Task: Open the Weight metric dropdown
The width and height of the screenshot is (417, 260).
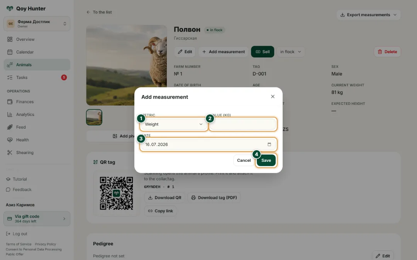Action: coord(174,124)
